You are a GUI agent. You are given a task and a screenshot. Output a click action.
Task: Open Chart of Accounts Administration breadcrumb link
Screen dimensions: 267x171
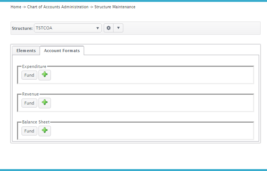click(x=58, y=7)
